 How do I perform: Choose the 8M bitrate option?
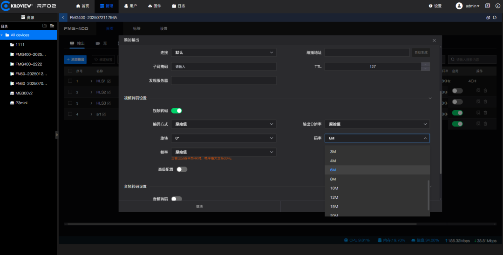click(333, 179)
